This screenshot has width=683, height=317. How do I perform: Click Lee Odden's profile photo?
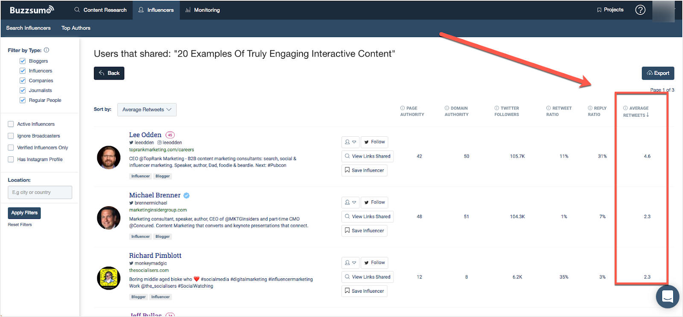[x=109, y=157]
